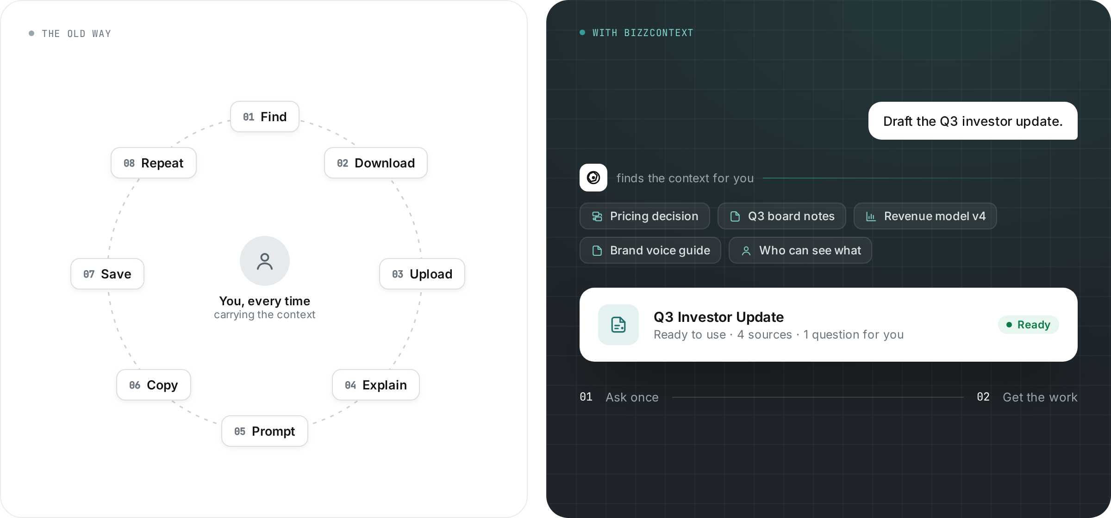Open the Brand voice guide source chip

[x=650, y=250]
